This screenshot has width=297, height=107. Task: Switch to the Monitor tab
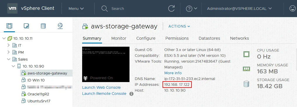[119, 38]
